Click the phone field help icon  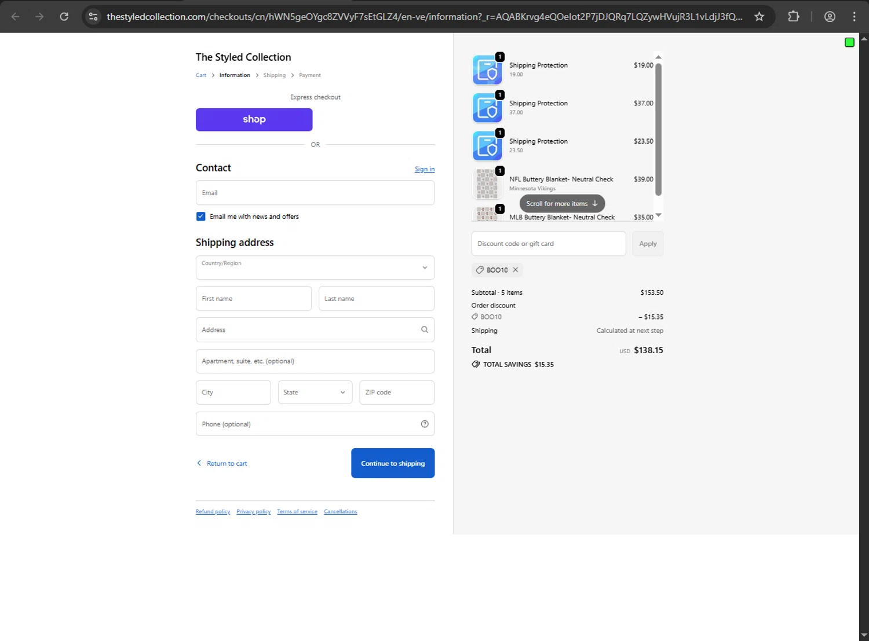pos(425,424)
